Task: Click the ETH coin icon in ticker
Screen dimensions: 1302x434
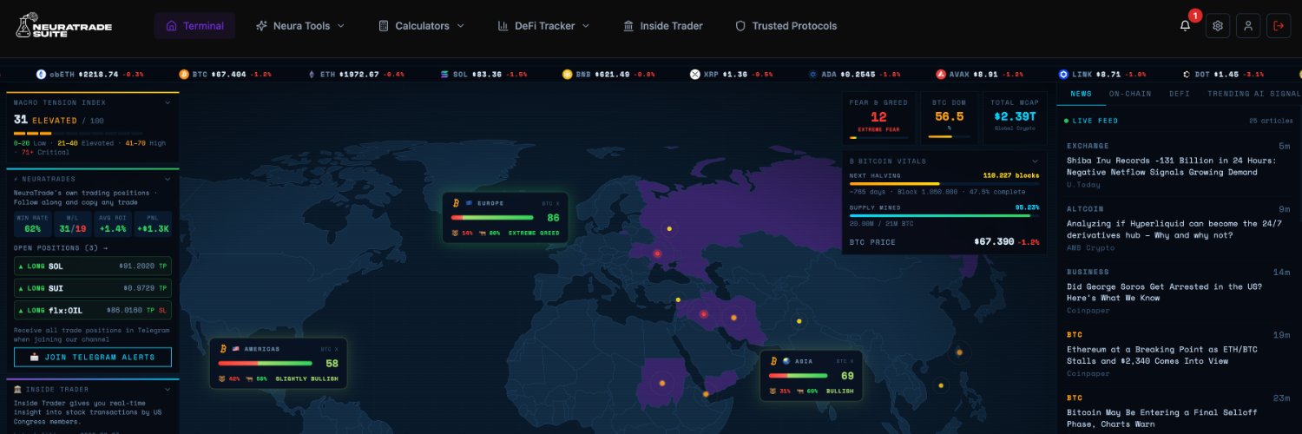Action: tap(312, 75)
